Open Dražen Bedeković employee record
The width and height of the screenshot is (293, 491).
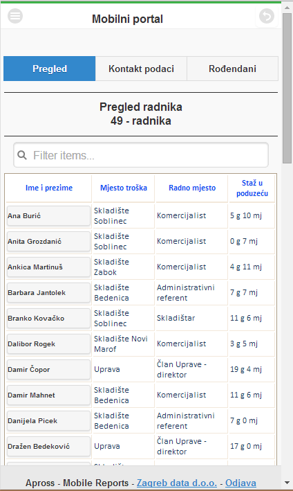[48, 446]
